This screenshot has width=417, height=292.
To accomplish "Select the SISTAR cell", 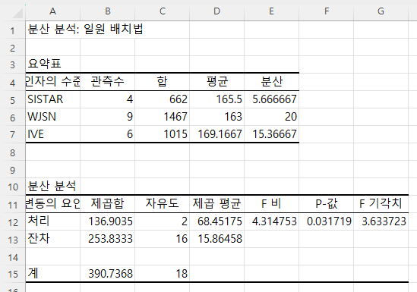I will (x=53, y=99).
